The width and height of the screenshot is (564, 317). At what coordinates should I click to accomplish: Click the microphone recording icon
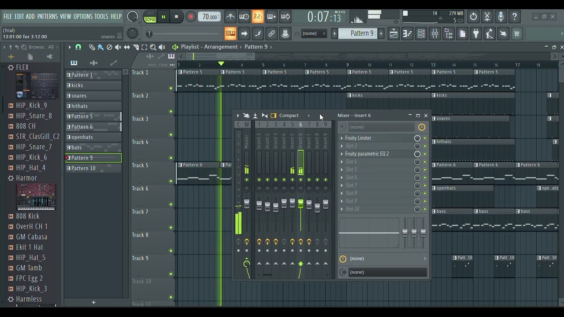pos(501,17)
